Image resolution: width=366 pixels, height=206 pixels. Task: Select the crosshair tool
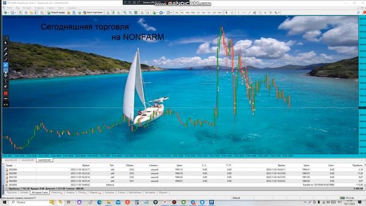pos(232,13)
